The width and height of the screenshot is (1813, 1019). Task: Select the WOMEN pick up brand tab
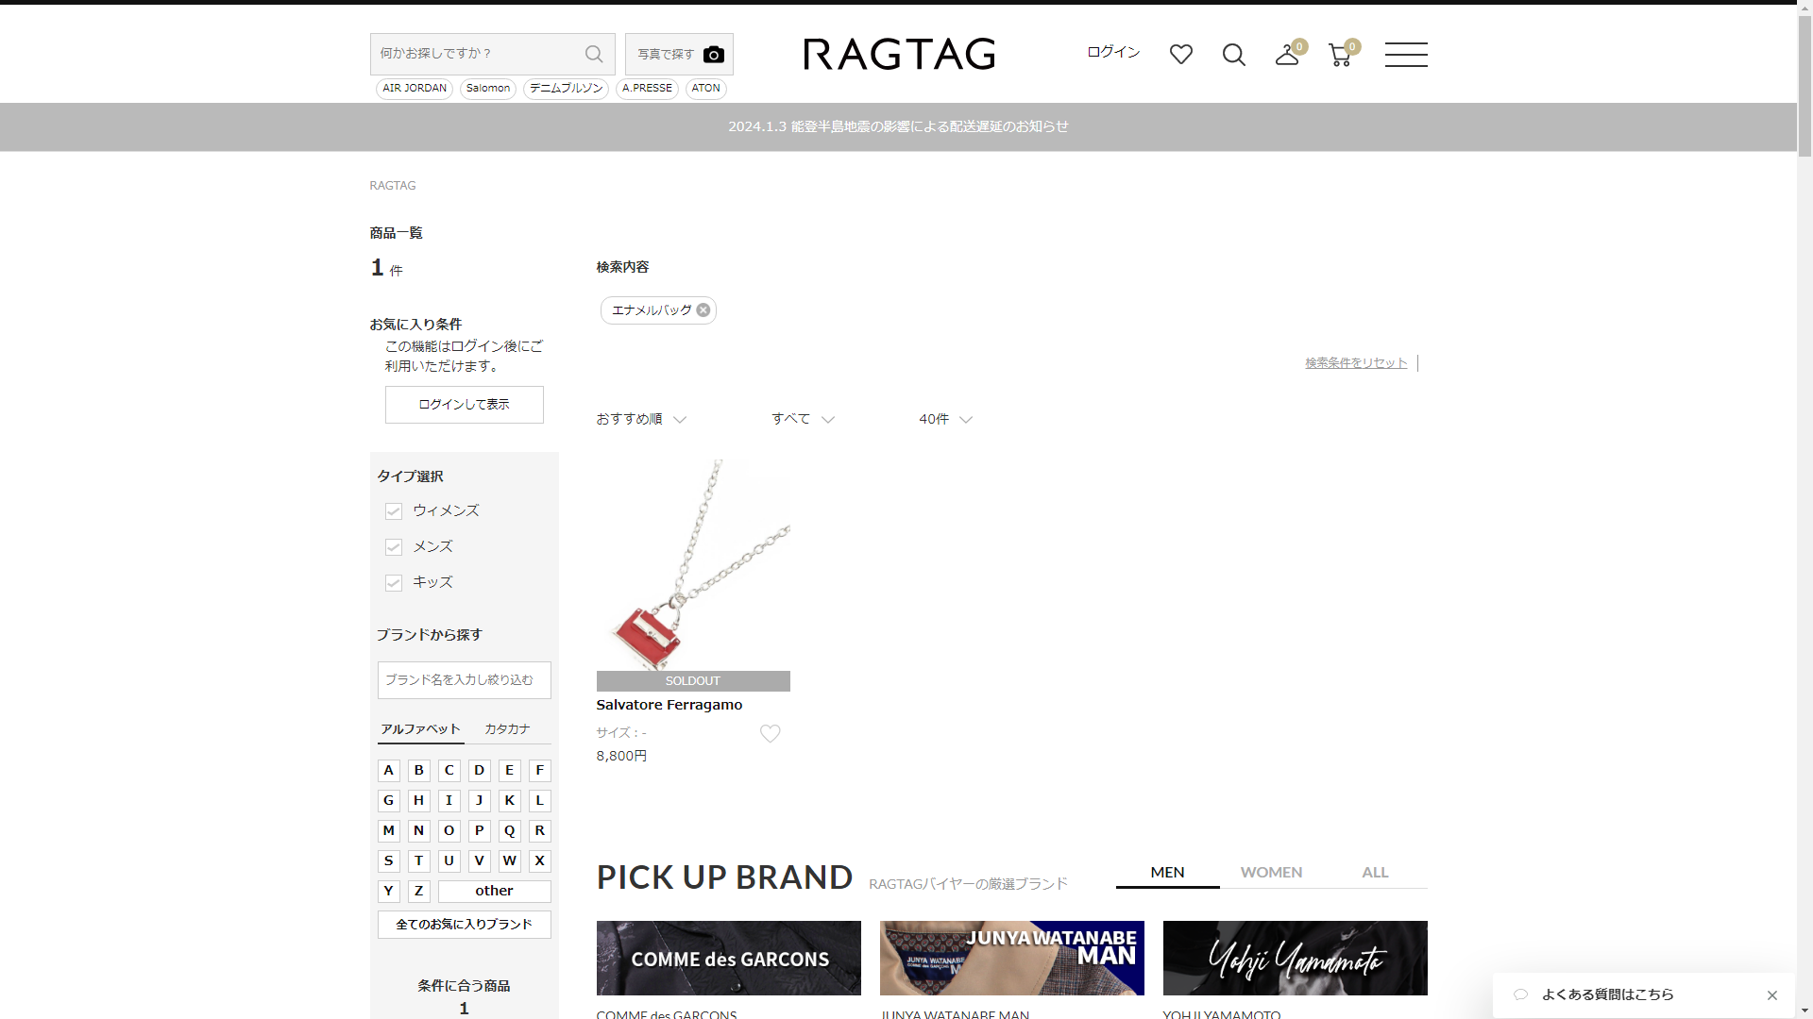tap(1271, 872)
